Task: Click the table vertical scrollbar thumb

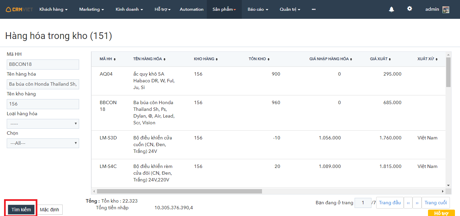Action: 448,72
